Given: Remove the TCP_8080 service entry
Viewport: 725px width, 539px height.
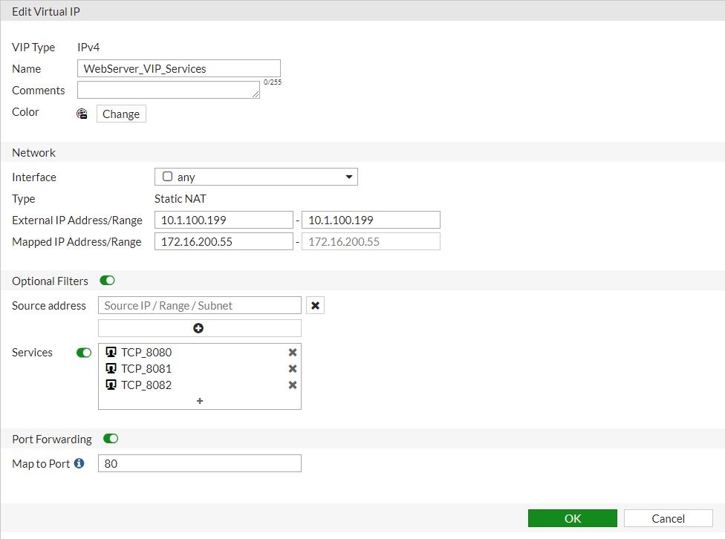Looking at the screenshot, I should coord(292,352).
